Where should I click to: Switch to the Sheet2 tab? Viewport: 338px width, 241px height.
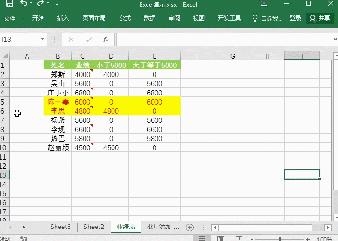[x=94, y=227]
